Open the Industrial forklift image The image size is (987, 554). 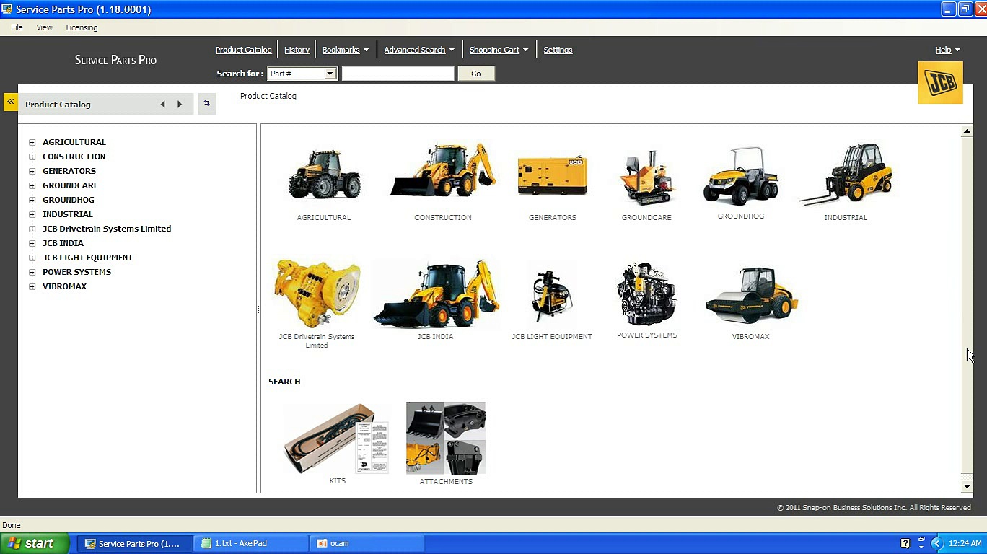pyautogui.click(x=846, y=174)
